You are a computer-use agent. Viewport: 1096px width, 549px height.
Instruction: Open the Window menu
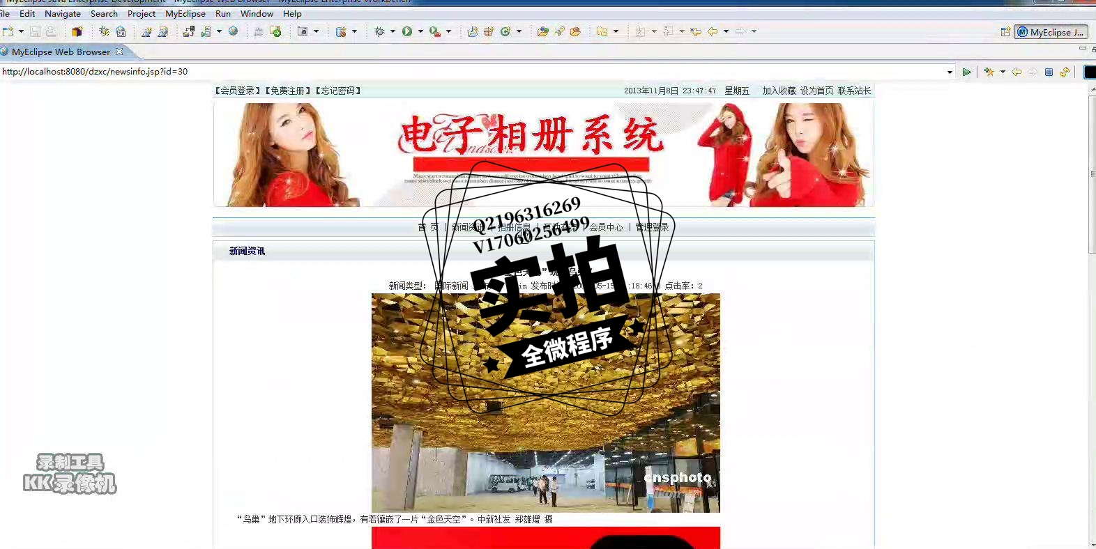257,13
